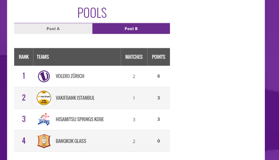
Task: Click the VakifBank Istanbul team logo
Action: coord(44,98)
